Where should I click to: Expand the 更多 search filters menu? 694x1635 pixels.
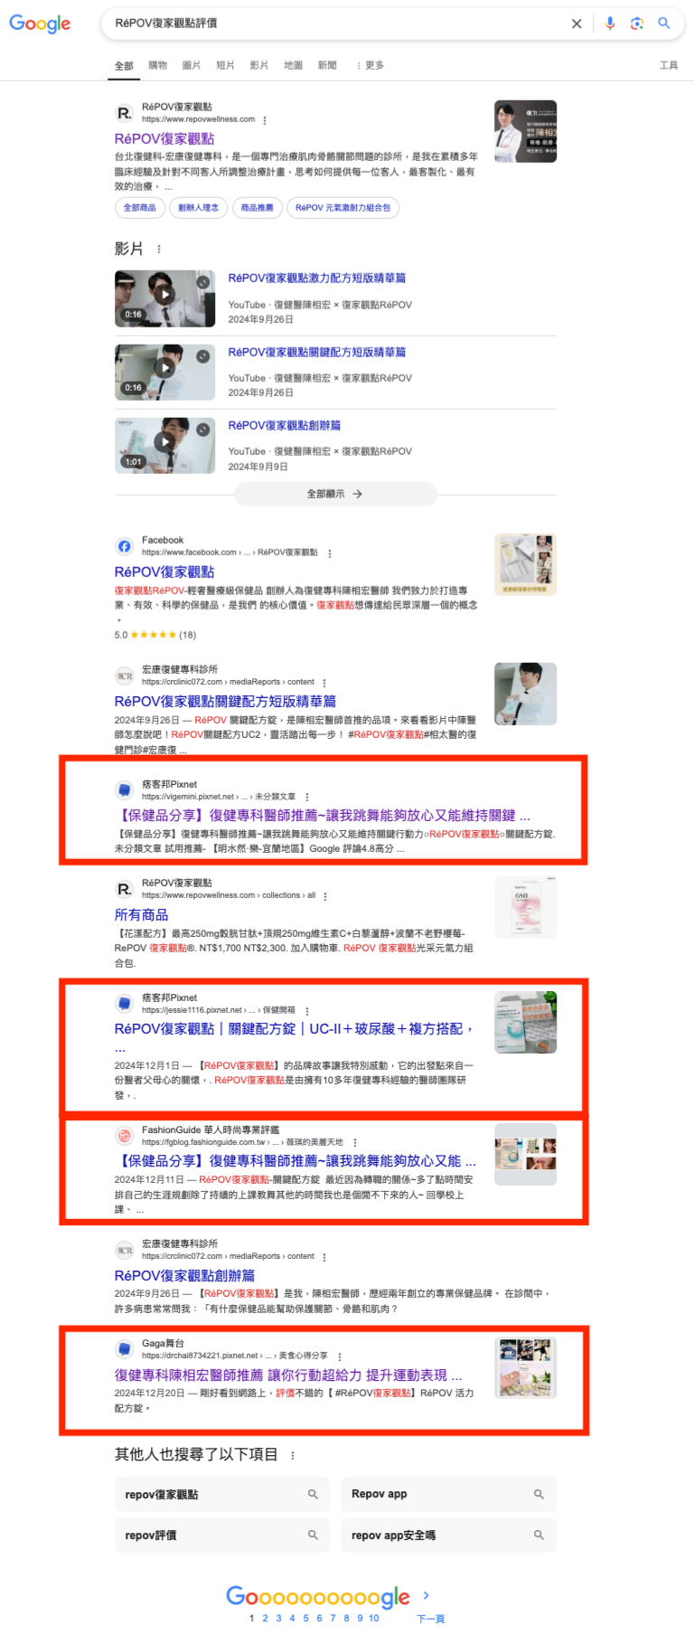(370, 65)
